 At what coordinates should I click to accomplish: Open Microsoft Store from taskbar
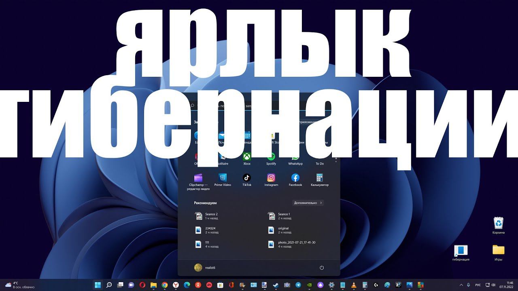(x=220, y=285)
